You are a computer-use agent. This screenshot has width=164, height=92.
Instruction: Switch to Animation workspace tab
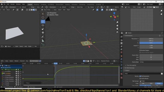coord(75,5)
